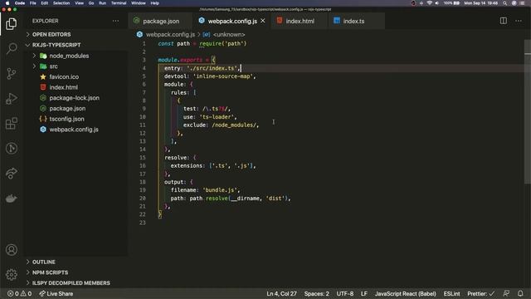The height and width of the screenshot is (299, 531).
Task: Select webpack.config.js in the file tree
Action: pyautogui.click(x=74, y=130)
